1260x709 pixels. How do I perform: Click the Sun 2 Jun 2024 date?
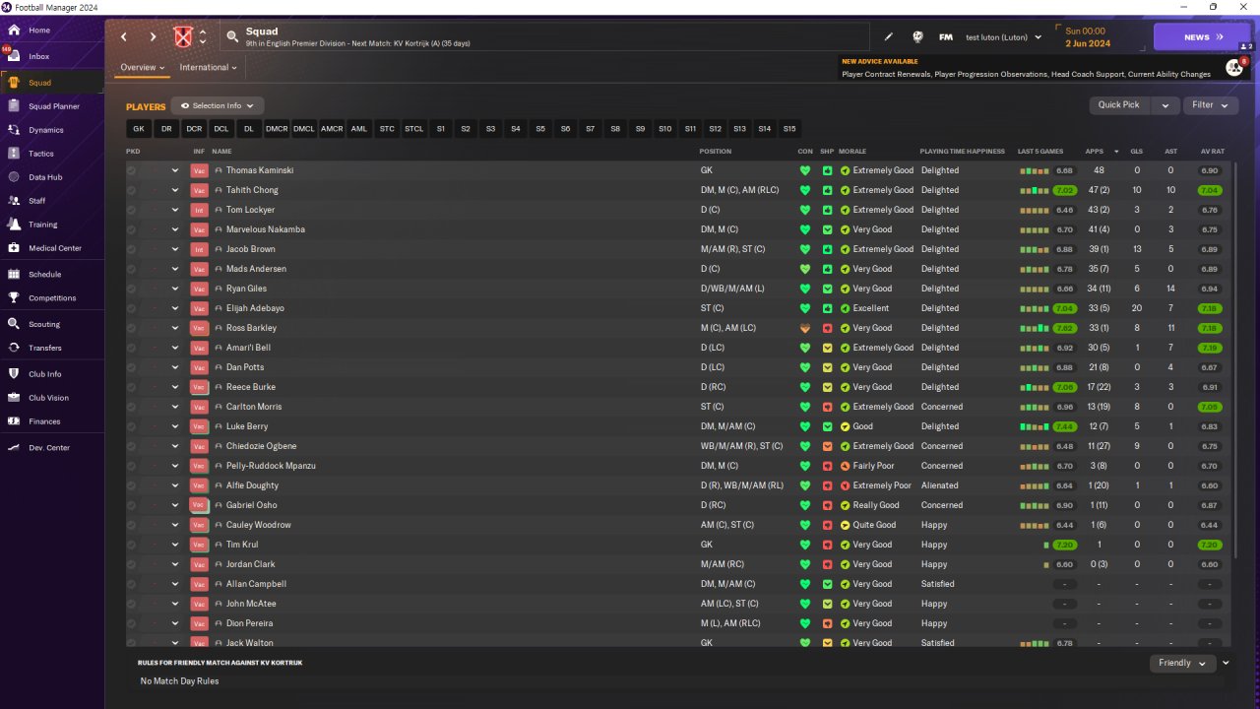[x=1087, y=37]
